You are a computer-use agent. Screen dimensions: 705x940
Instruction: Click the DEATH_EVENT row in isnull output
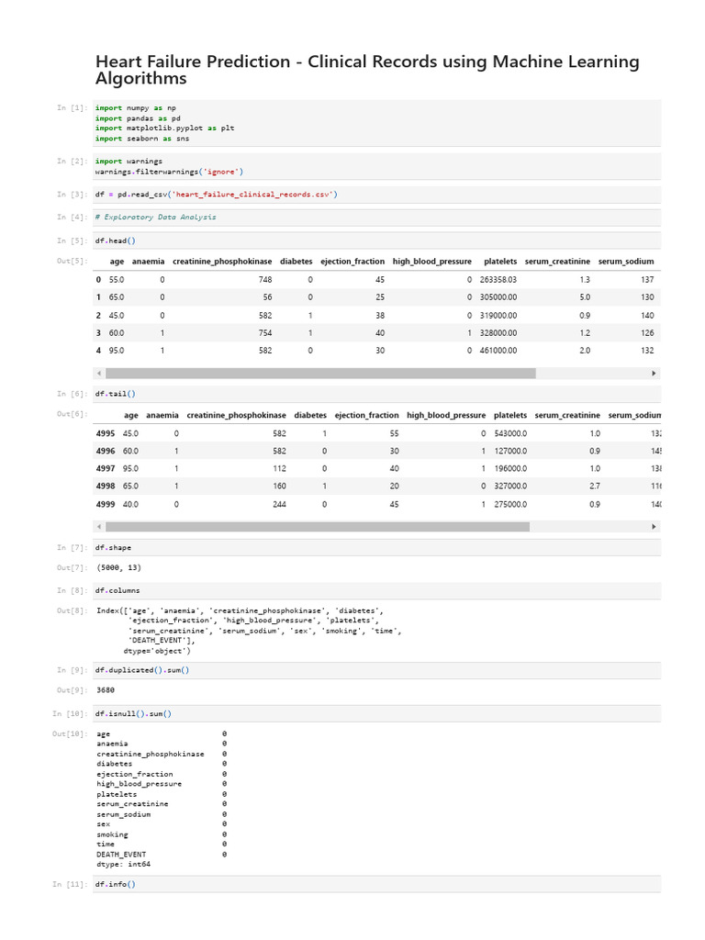click(162, 855)
